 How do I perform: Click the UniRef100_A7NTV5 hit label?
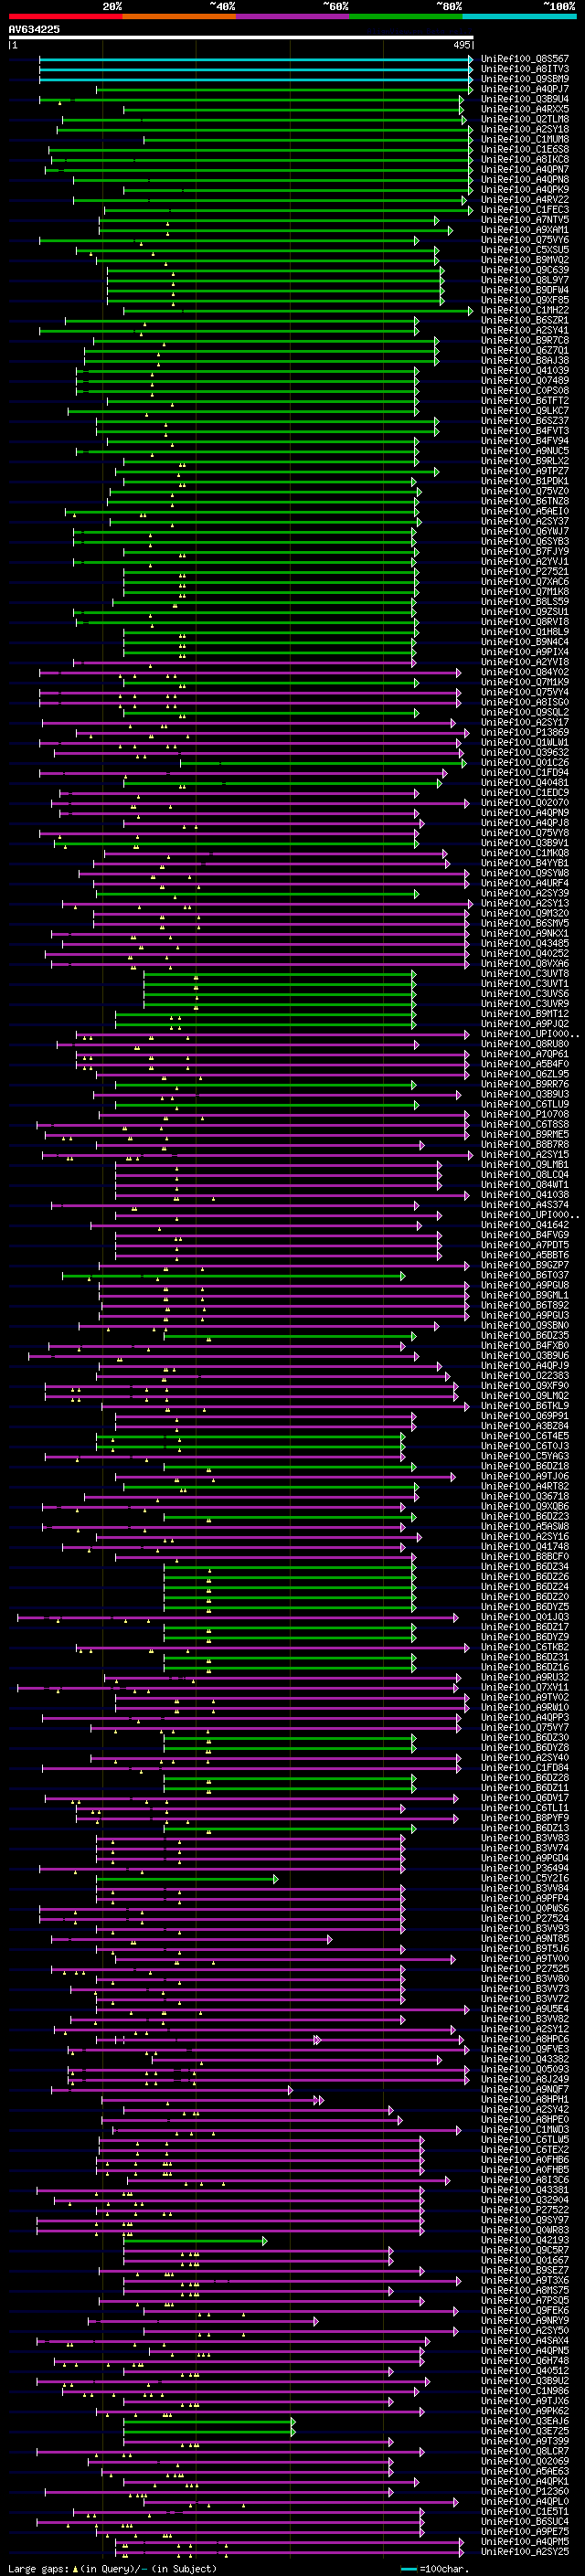[525, 219]
